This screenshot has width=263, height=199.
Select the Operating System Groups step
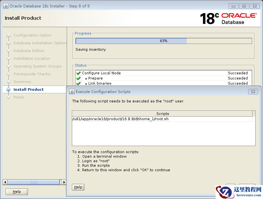pos(38,66)
